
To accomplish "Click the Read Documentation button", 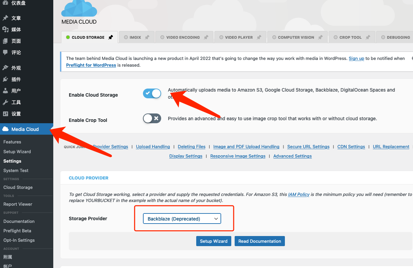I will (260, 241).
